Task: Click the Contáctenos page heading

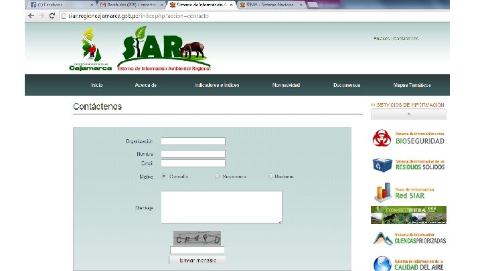Action: [x=98, y=106]
